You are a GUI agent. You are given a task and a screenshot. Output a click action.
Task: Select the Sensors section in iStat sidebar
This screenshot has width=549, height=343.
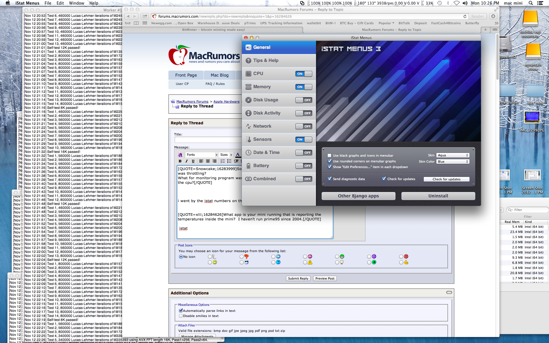(262, 139)
